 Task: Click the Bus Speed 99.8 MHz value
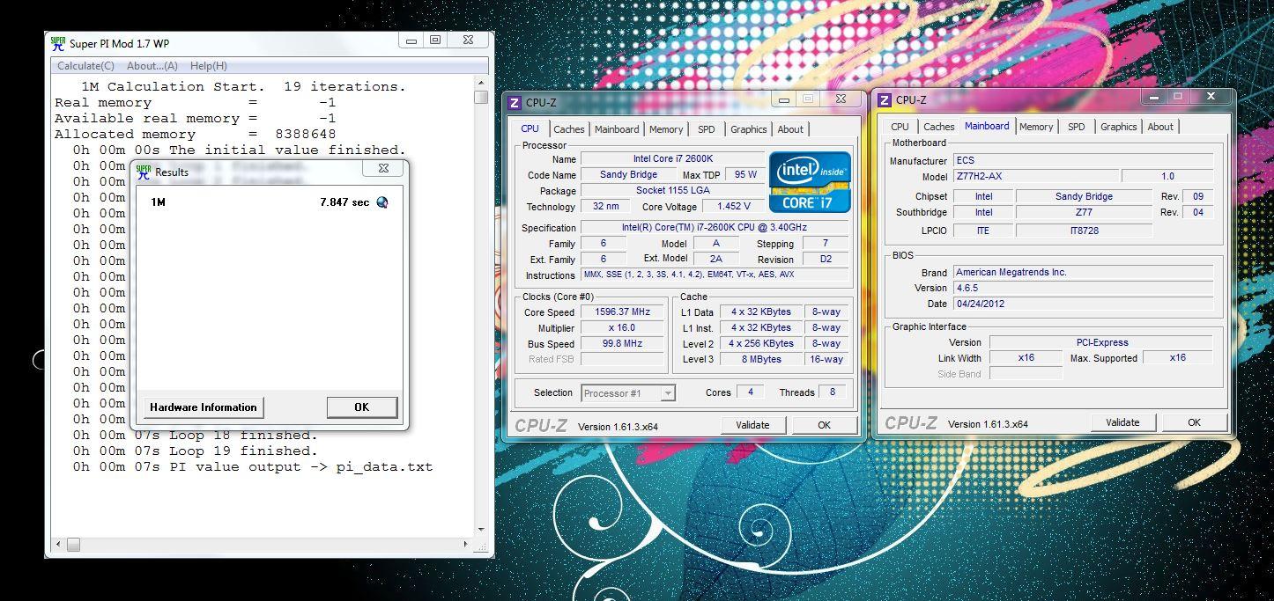(x=622, y=344)
